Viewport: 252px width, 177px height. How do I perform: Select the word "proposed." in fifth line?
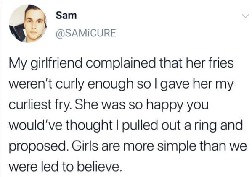tap(37, 147)
